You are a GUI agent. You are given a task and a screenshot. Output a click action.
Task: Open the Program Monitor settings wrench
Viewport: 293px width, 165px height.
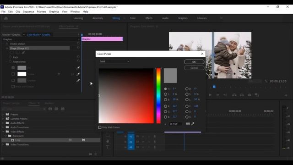[266, 81]
